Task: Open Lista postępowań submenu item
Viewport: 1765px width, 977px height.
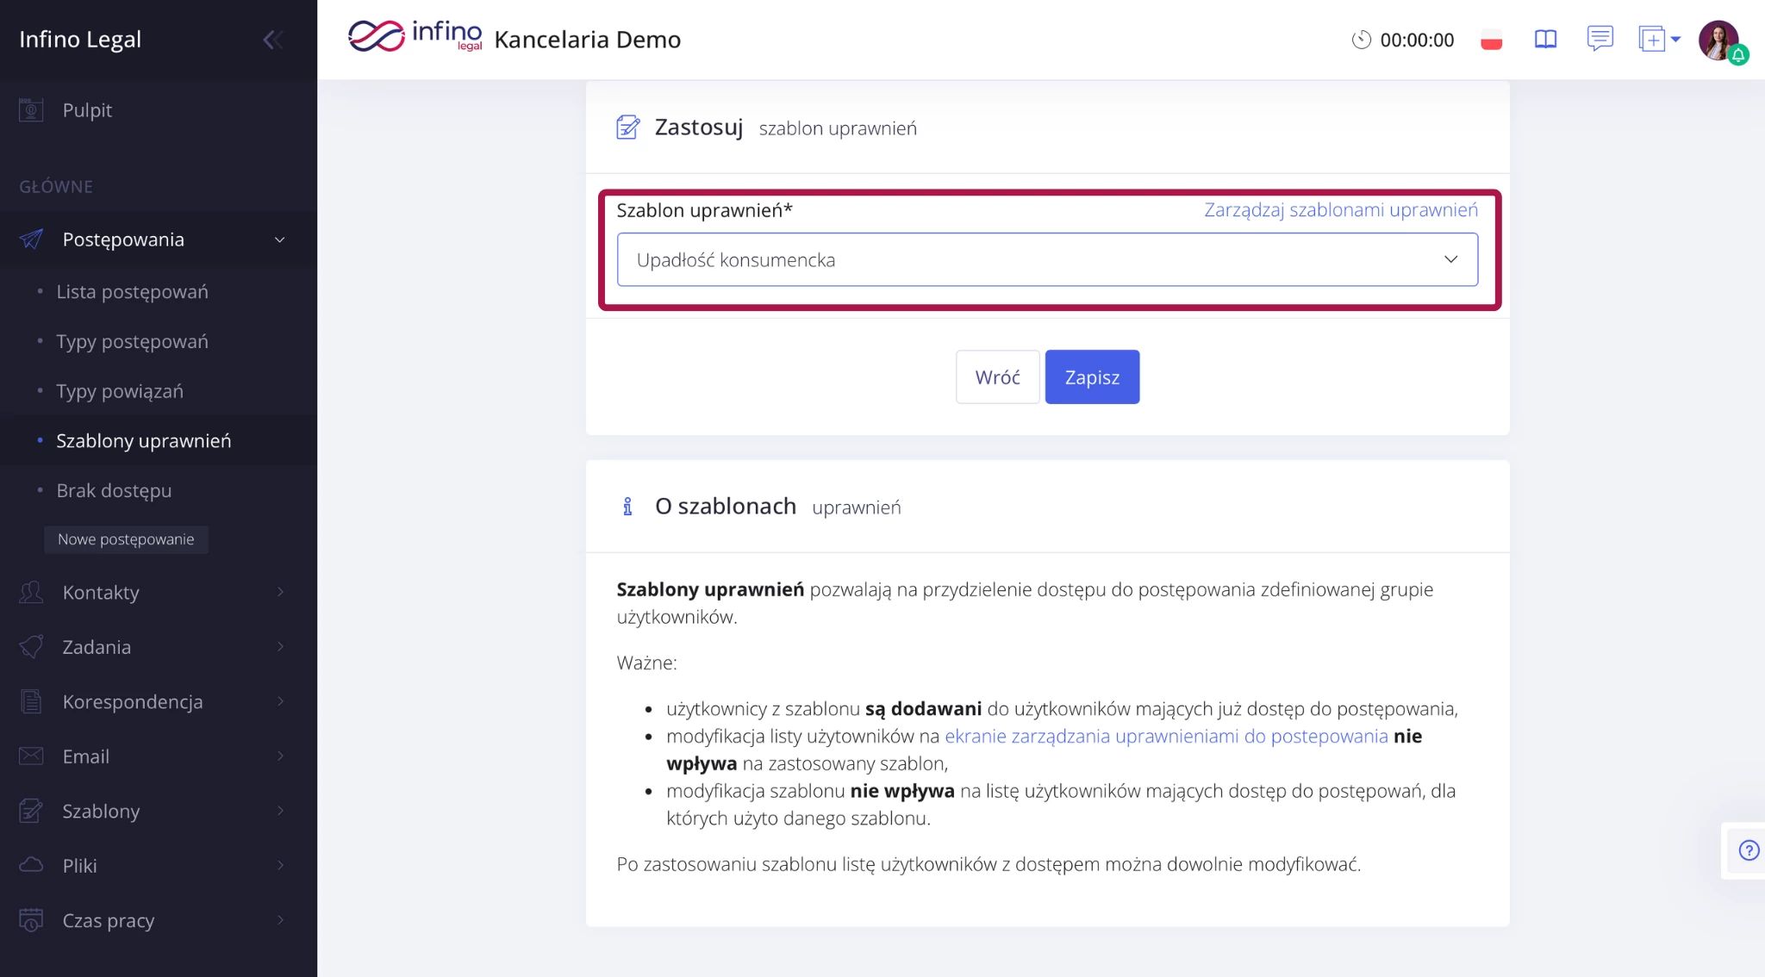Action: coord(132,292)
